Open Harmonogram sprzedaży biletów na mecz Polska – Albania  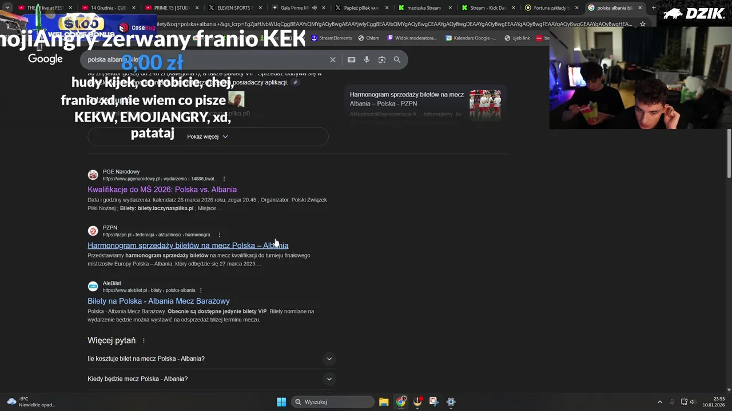188,245
